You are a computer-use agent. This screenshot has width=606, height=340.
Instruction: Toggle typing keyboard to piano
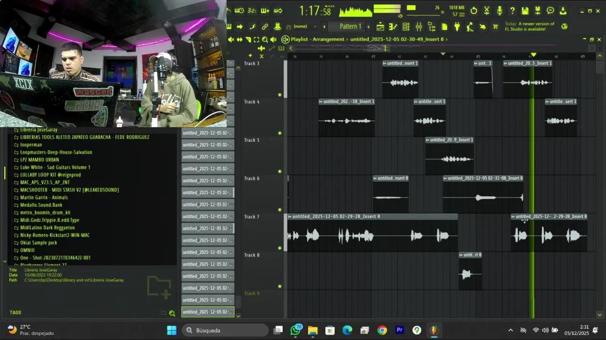pyautogui.click(x=229, y=27)
